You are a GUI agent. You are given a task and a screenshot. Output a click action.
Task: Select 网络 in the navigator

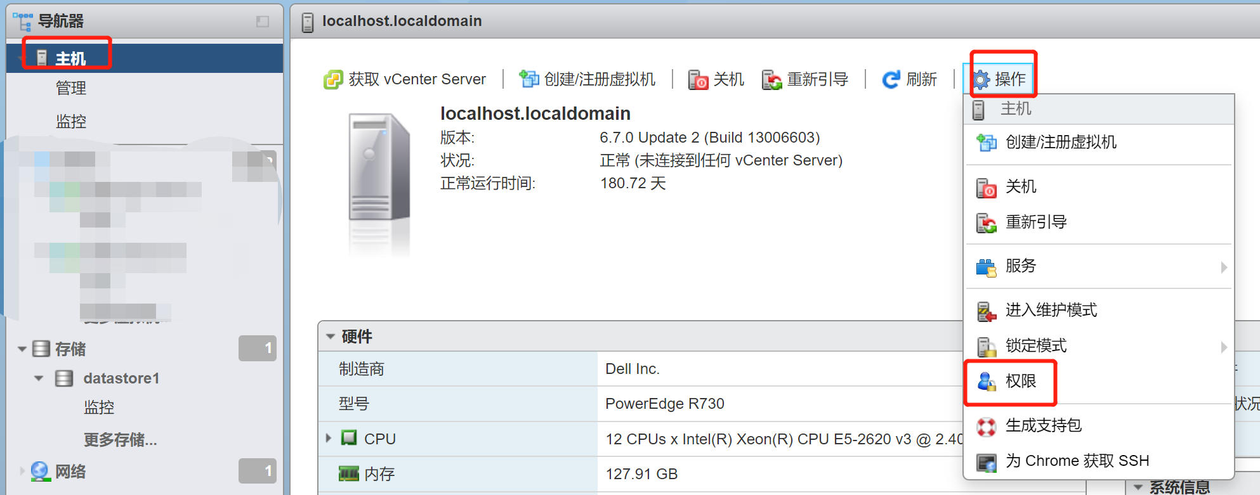coord(70,472)
